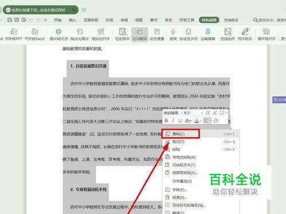Choose 剪切(T) from the context menu
Screen dimensions: 286x214
[200, 142]
